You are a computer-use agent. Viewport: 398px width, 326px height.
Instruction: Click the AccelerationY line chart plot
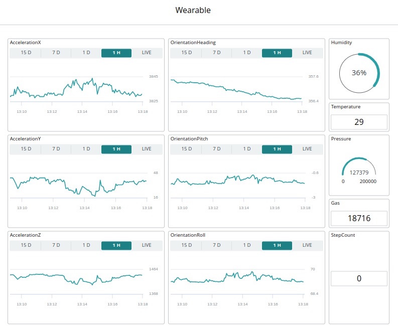pyautogui.click(x=79, y=185)
